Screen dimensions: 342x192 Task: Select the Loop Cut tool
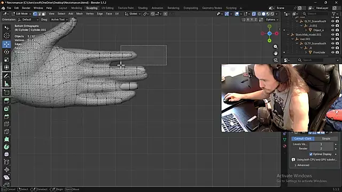[x=6, y=124]
